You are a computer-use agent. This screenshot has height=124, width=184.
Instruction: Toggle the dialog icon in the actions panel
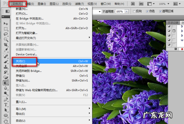tap(174, 31)
